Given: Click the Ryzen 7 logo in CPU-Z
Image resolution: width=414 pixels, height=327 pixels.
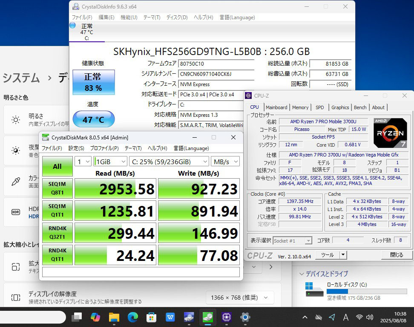Looking at the screenshot, I should point(390,133).
